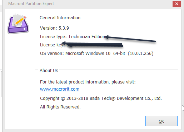Click the purple disk partition app icon

pyautogui.click(x=18, y=24)
